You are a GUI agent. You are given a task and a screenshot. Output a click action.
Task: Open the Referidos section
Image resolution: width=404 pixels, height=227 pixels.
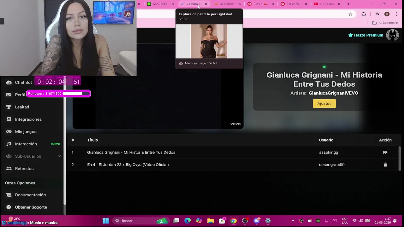20,168
